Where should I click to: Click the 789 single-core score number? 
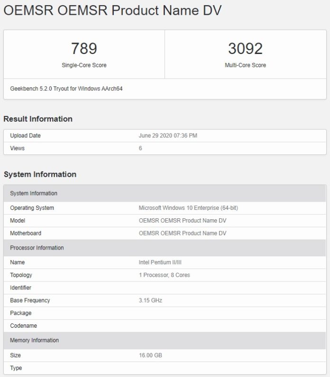point(84,48)
